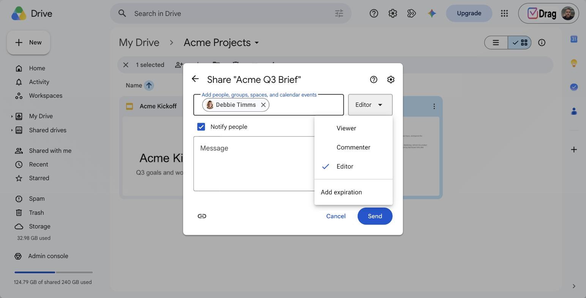The height and width of the screenshot is (298, 586).
Task: Open Drive settings gear in top bar
Action: click(393, 13)
